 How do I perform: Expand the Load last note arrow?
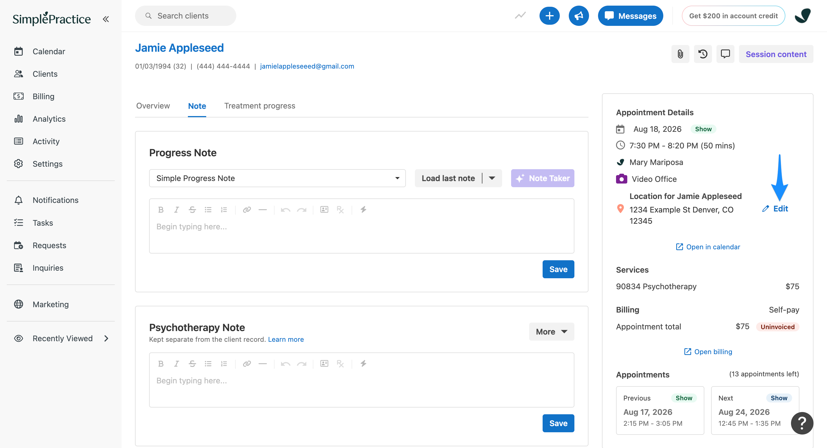[492, 178]
